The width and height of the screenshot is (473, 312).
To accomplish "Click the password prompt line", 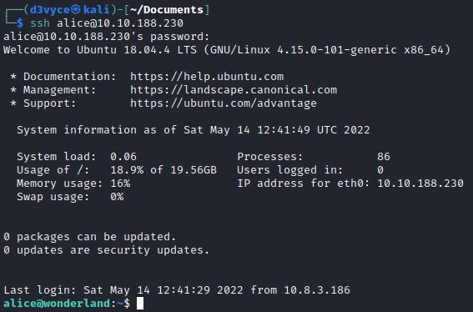I will point(106,37).
